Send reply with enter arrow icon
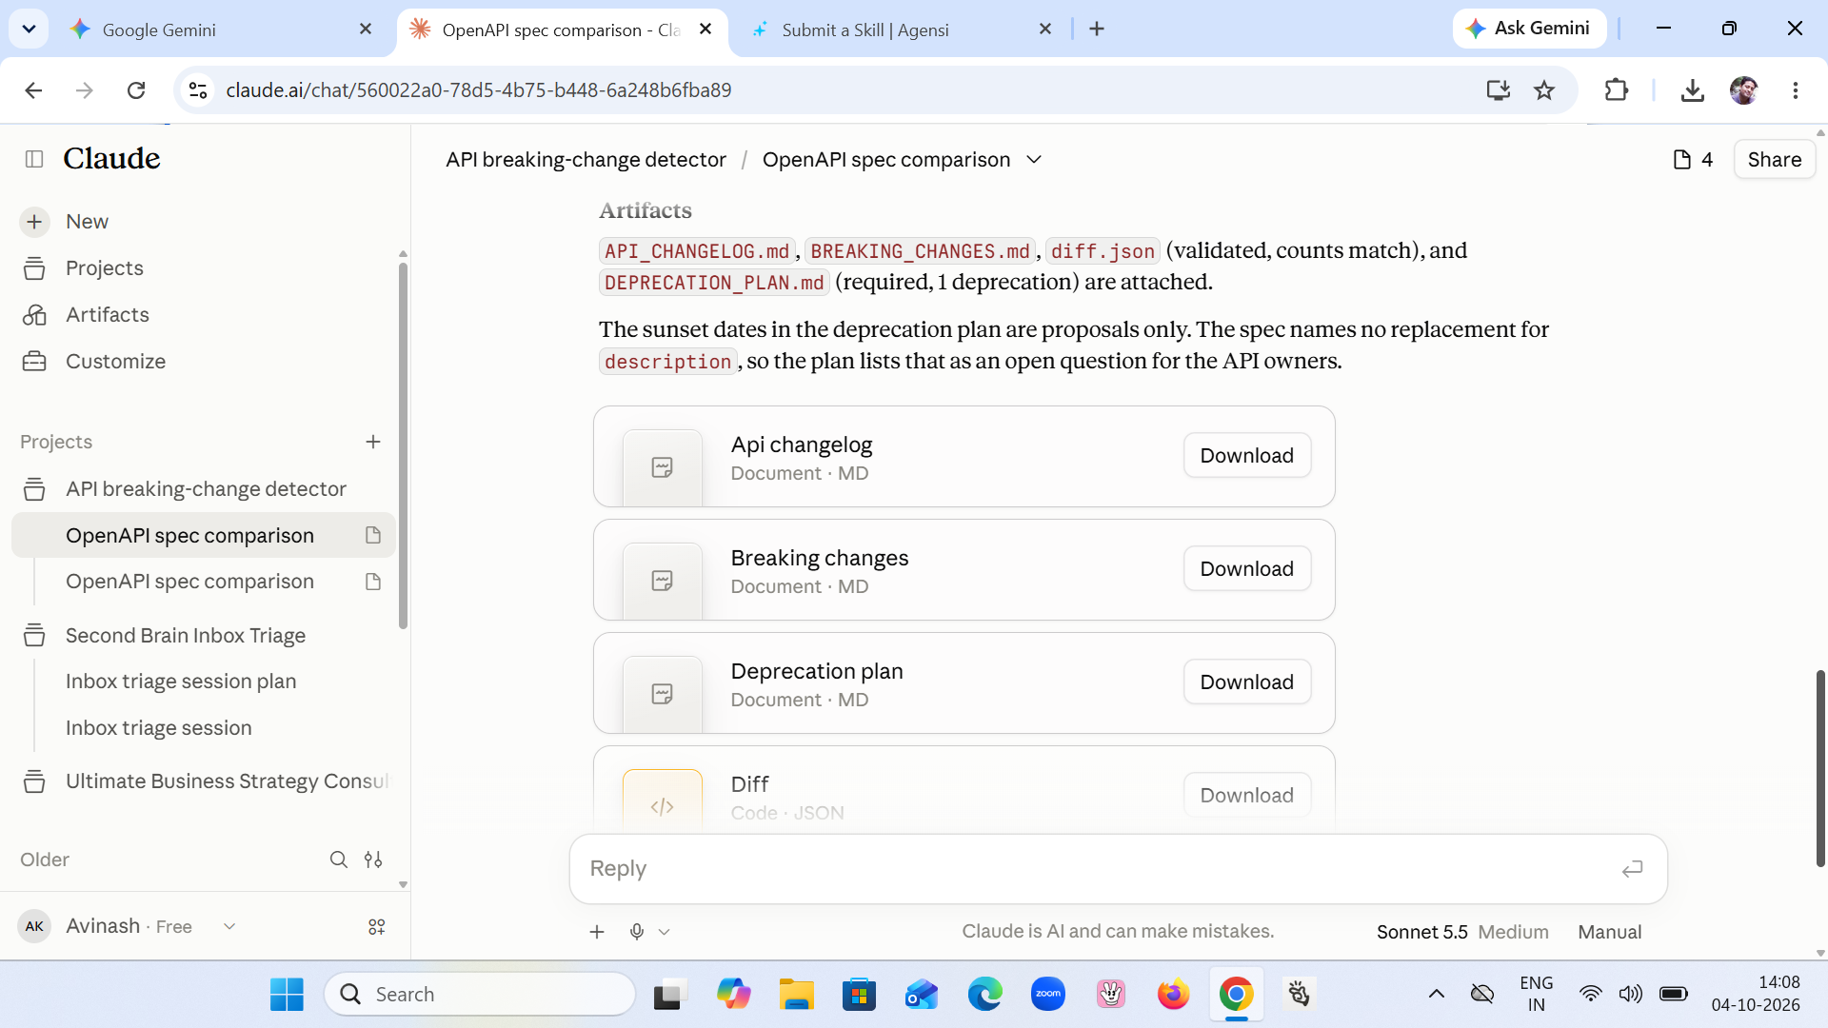 click(1632, 869)
